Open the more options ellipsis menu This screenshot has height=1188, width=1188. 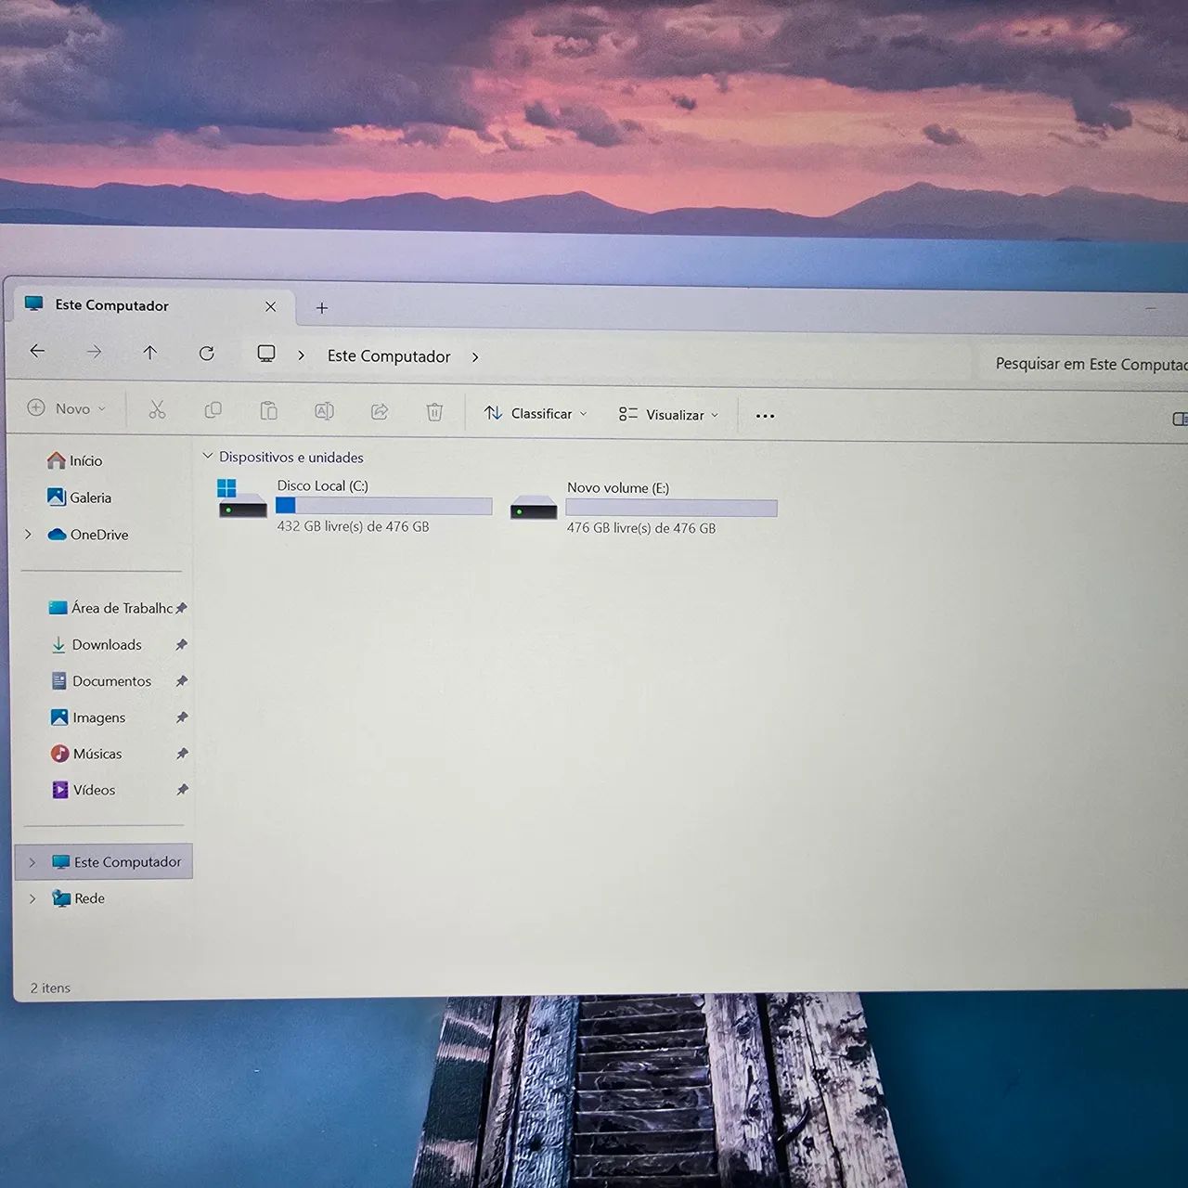765,416
